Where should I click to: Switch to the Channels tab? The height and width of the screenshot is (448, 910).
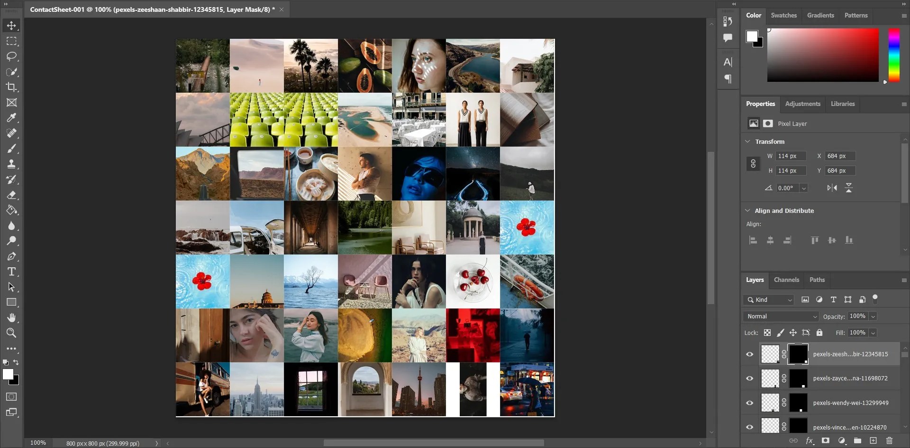pos(786,280)
